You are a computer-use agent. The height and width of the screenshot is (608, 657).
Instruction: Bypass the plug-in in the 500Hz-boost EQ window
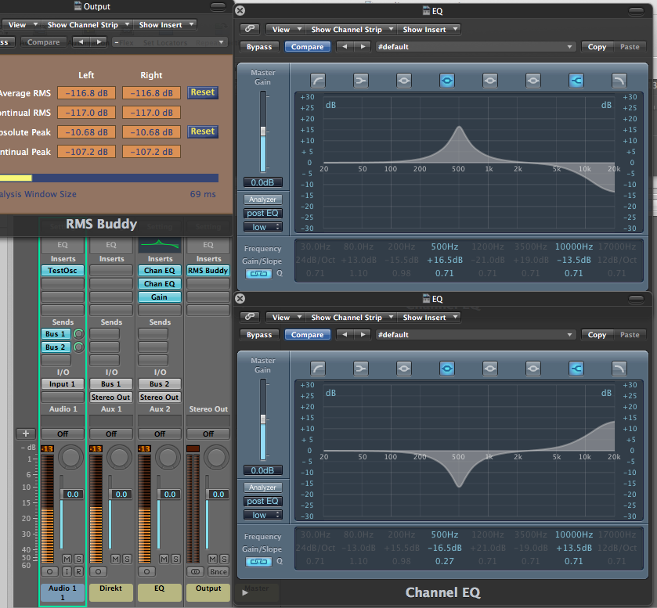pyautogui.click(x=259, y=47)
